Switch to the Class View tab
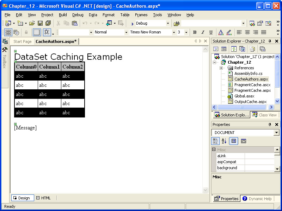This screenshot has height=211, width=282. pyautogui.click(x=265, y=115)
